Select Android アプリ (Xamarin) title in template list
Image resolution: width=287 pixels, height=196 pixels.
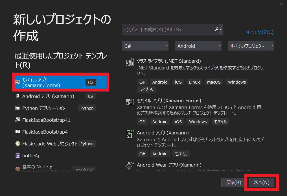tap(163, 133)
